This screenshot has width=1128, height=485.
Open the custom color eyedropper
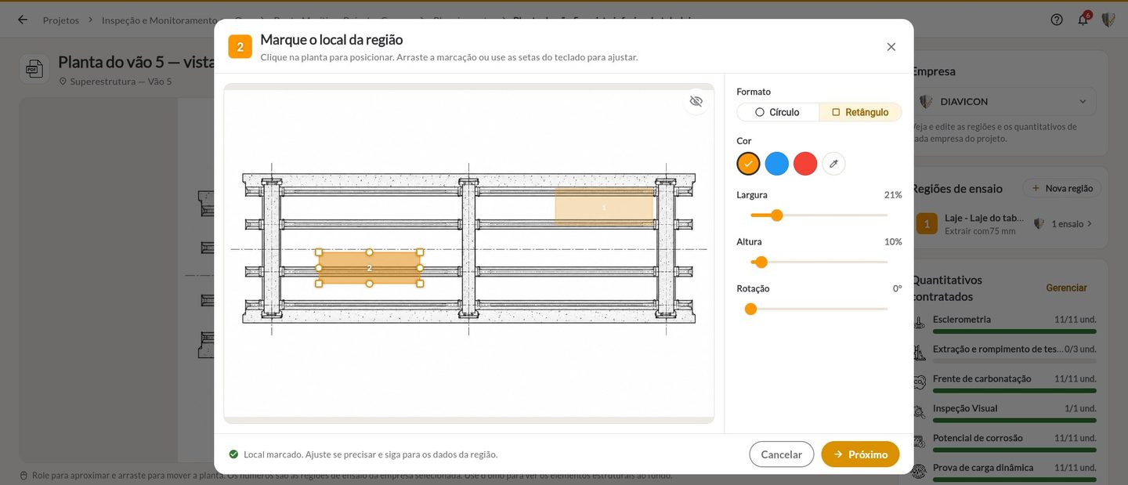(833, 164)
